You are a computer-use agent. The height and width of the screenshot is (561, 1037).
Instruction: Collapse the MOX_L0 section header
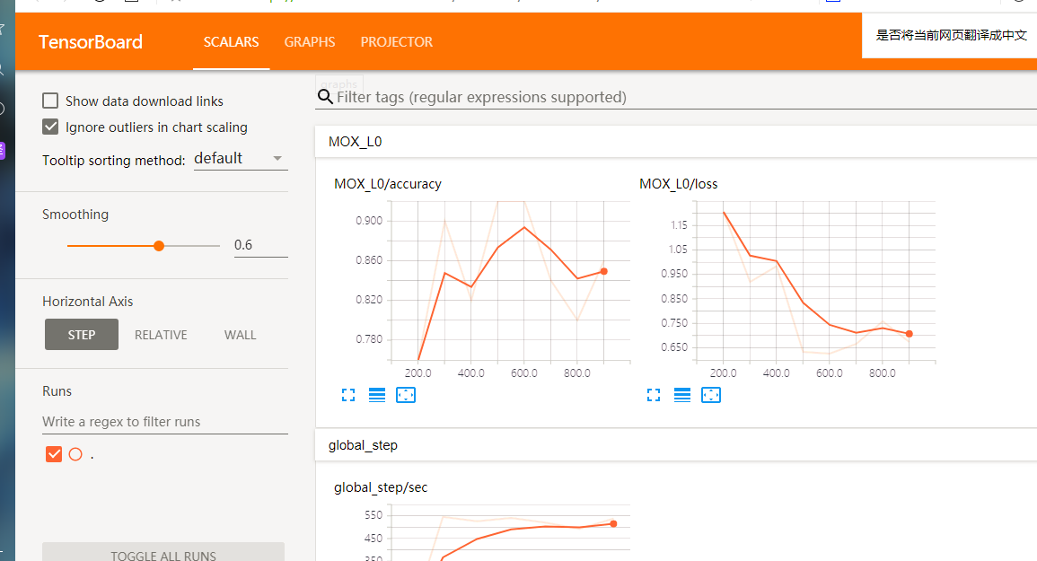point(676,142)
